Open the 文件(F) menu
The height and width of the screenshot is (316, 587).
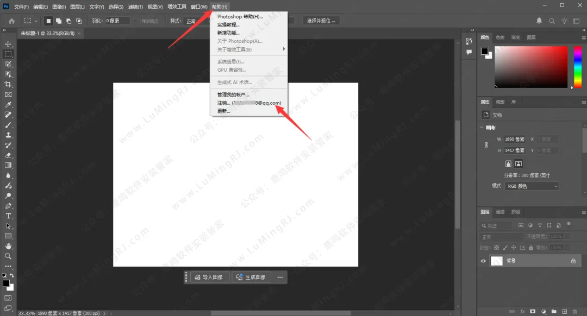[x=21, y=7]
